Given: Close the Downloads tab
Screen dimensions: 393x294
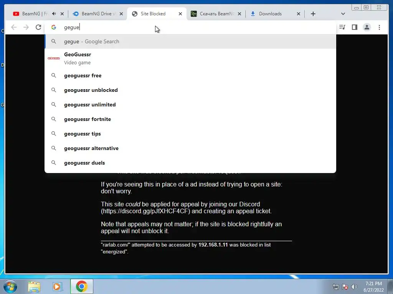Looking at the screenshot, I should click(x=299, y=14).
